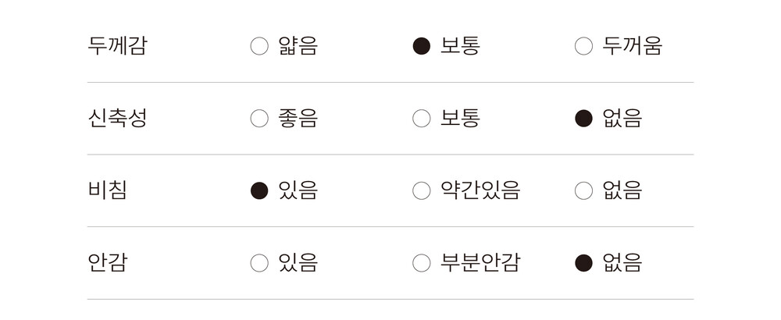Viewport: 781px width, 320px height.
Task: Choose 좋음 radio for 신축성
Action: [x=259, y=119]
